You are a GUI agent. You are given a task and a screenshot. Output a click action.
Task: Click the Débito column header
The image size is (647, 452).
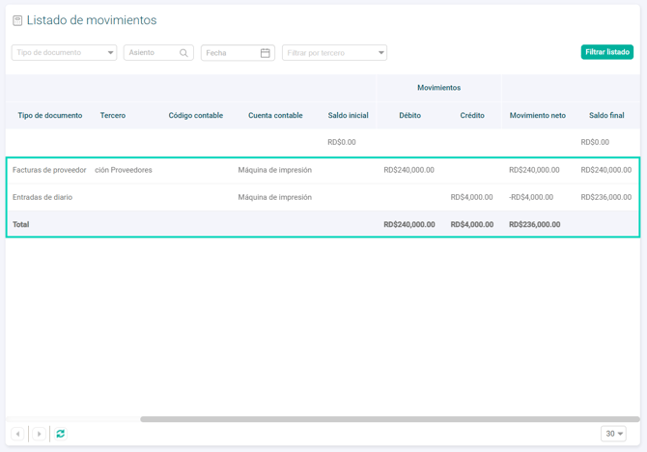click(x=409, y=115)
